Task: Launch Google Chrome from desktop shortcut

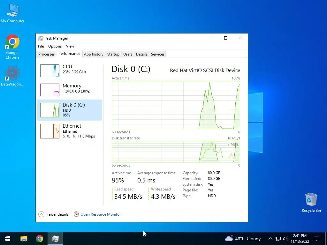Action: coord(12,47)
